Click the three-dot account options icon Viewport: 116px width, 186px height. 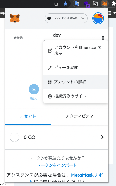(x=103, y=38)
